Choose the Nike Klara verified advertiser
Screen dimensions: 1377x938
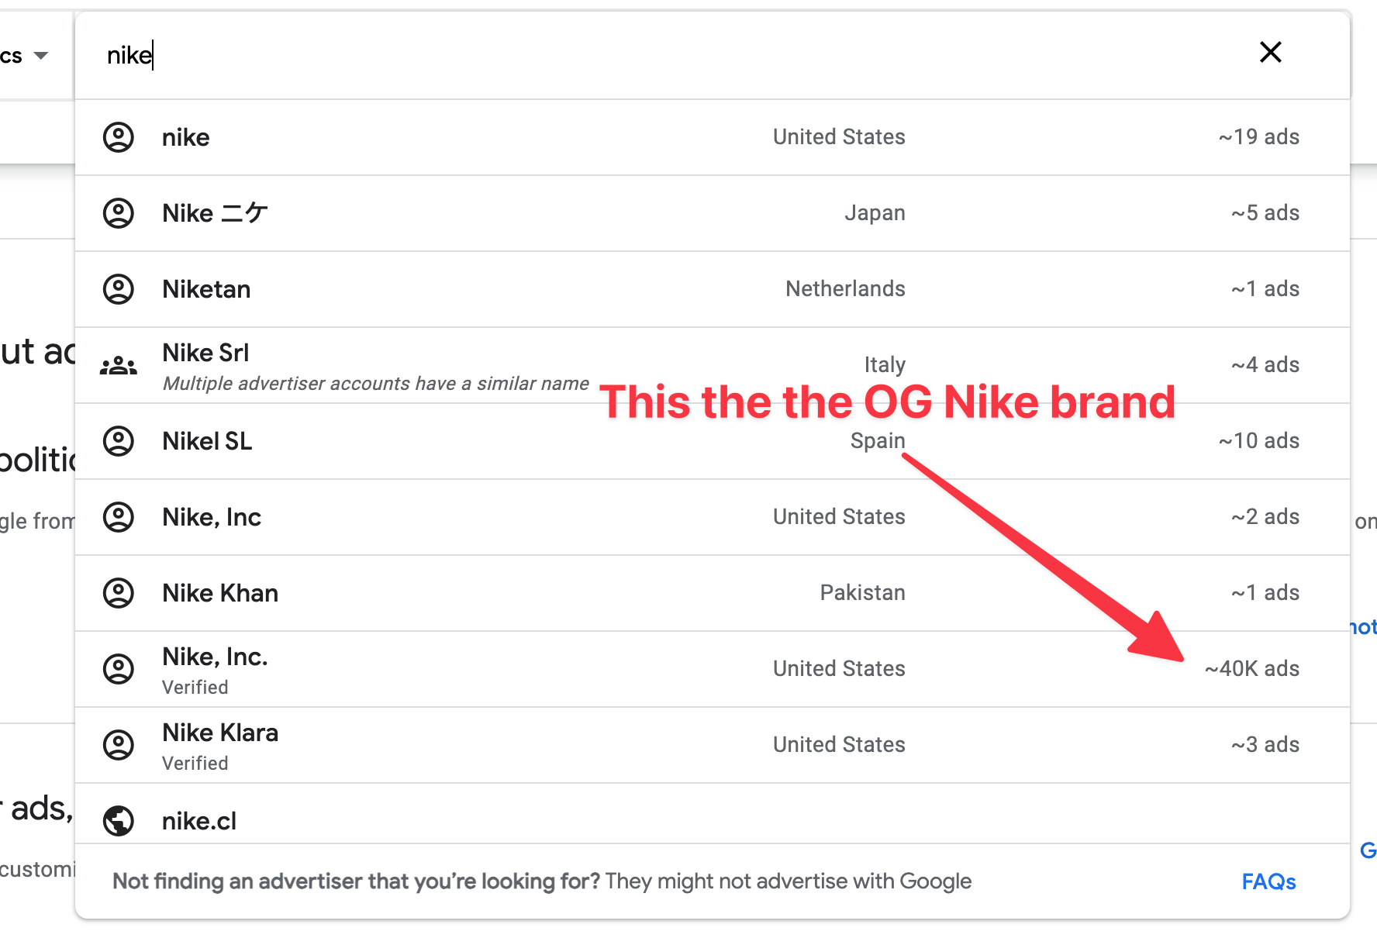[x=220, y=733]
